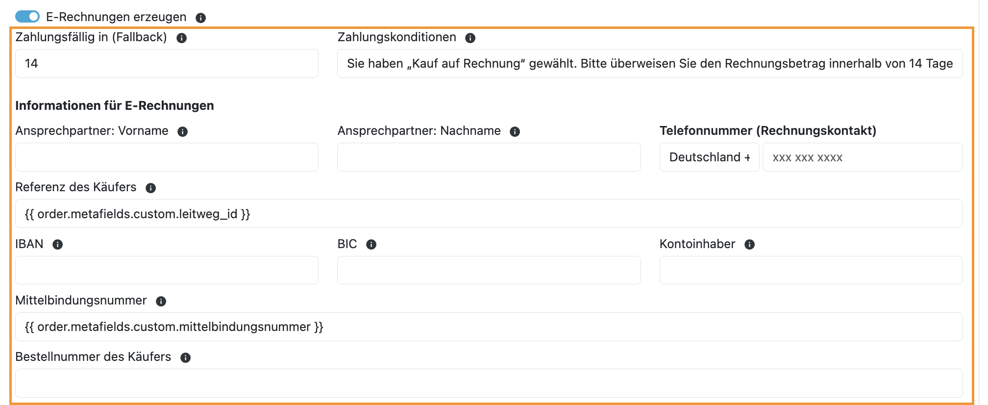The image size is (988, 405).
Task: Click into the IBAN input field
Action: click(167, 270)
